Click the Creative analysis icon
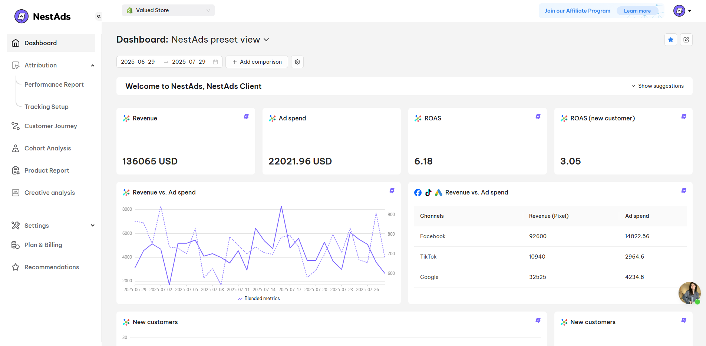Viewport: 706px width, 346px height. pyautogui.click(x=16, y=193)
